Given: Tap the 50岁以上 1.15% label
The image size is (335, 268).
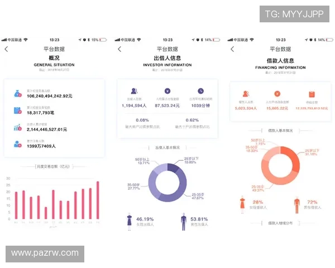Looking at the screenshot, I should [258, 142].
